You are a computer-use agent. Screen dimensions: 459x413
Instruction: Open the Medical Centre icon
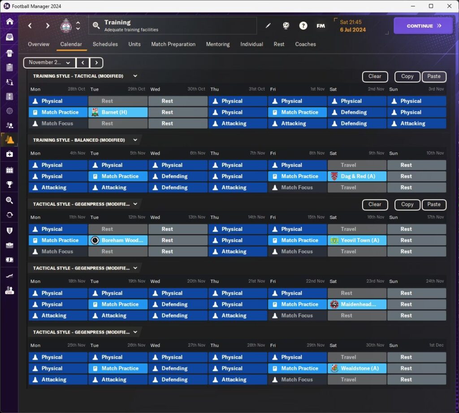[9, 154]
